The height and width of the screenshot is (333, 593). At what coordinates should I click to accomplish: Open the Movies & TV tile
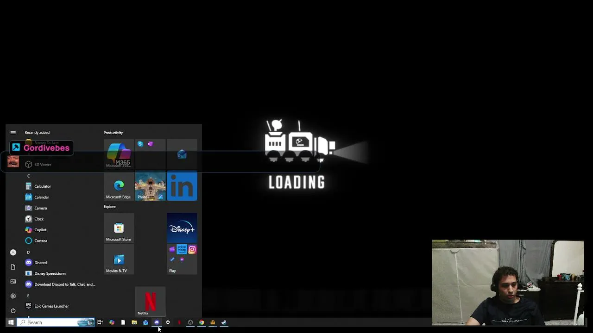click(119, 259)
